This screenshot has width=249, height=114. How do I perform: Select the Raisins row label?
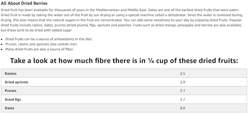(10, 73)
